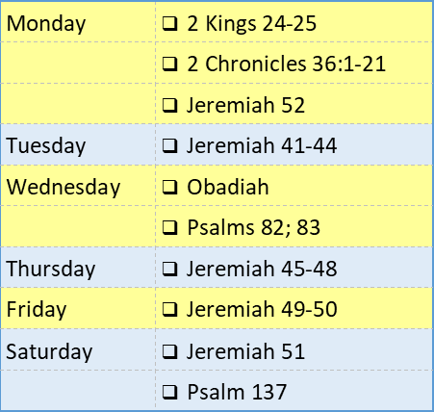This screenshot has height=412, width=434.
Task: Mark the Jeremiah 45-48 checkbox
Action: coord(169,269)
